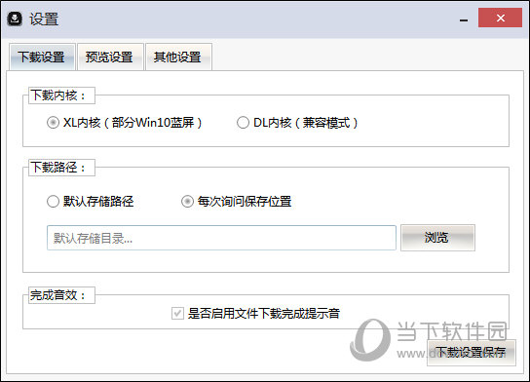Screen dimensions: 530x382
Task: Choose 每次询问保存位置 radio option
Action: tap(187, 202)
